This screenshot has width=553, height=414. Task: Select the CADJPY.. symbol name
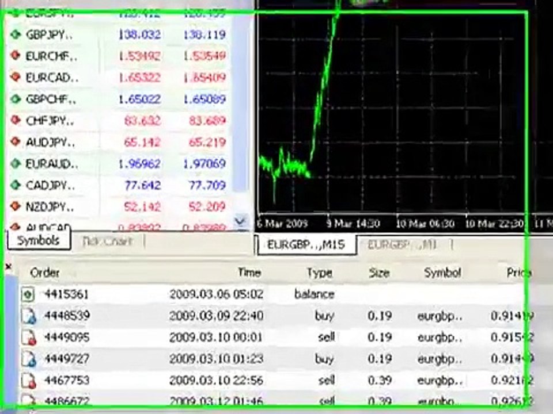51,185
